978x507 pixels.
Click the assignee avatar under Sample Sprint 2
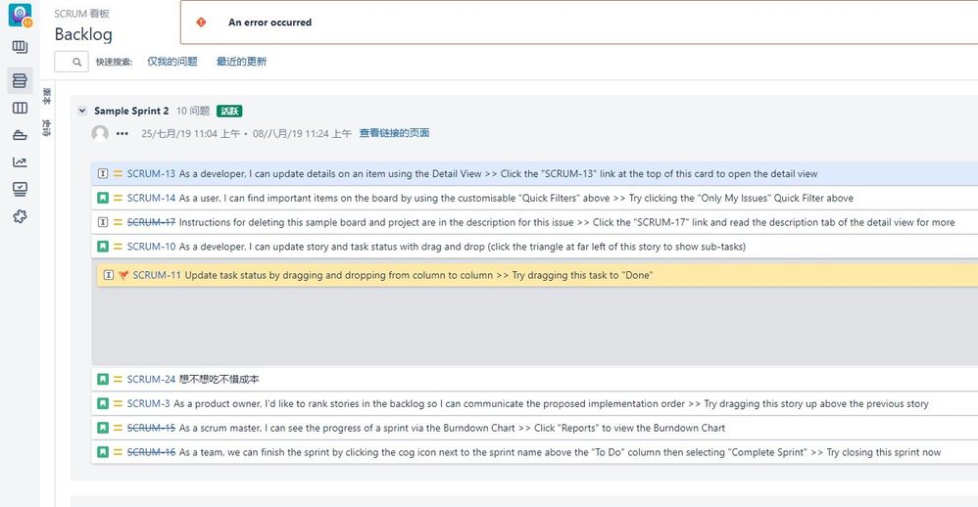[x=100, y=133]
